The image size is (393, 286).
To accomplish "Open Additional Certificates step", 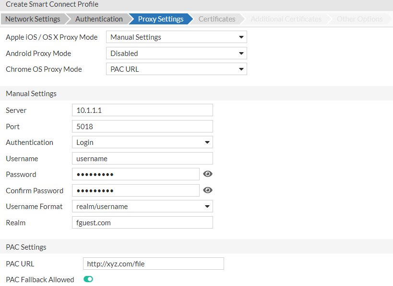I will pyautogui.click(x=286, y=19).
